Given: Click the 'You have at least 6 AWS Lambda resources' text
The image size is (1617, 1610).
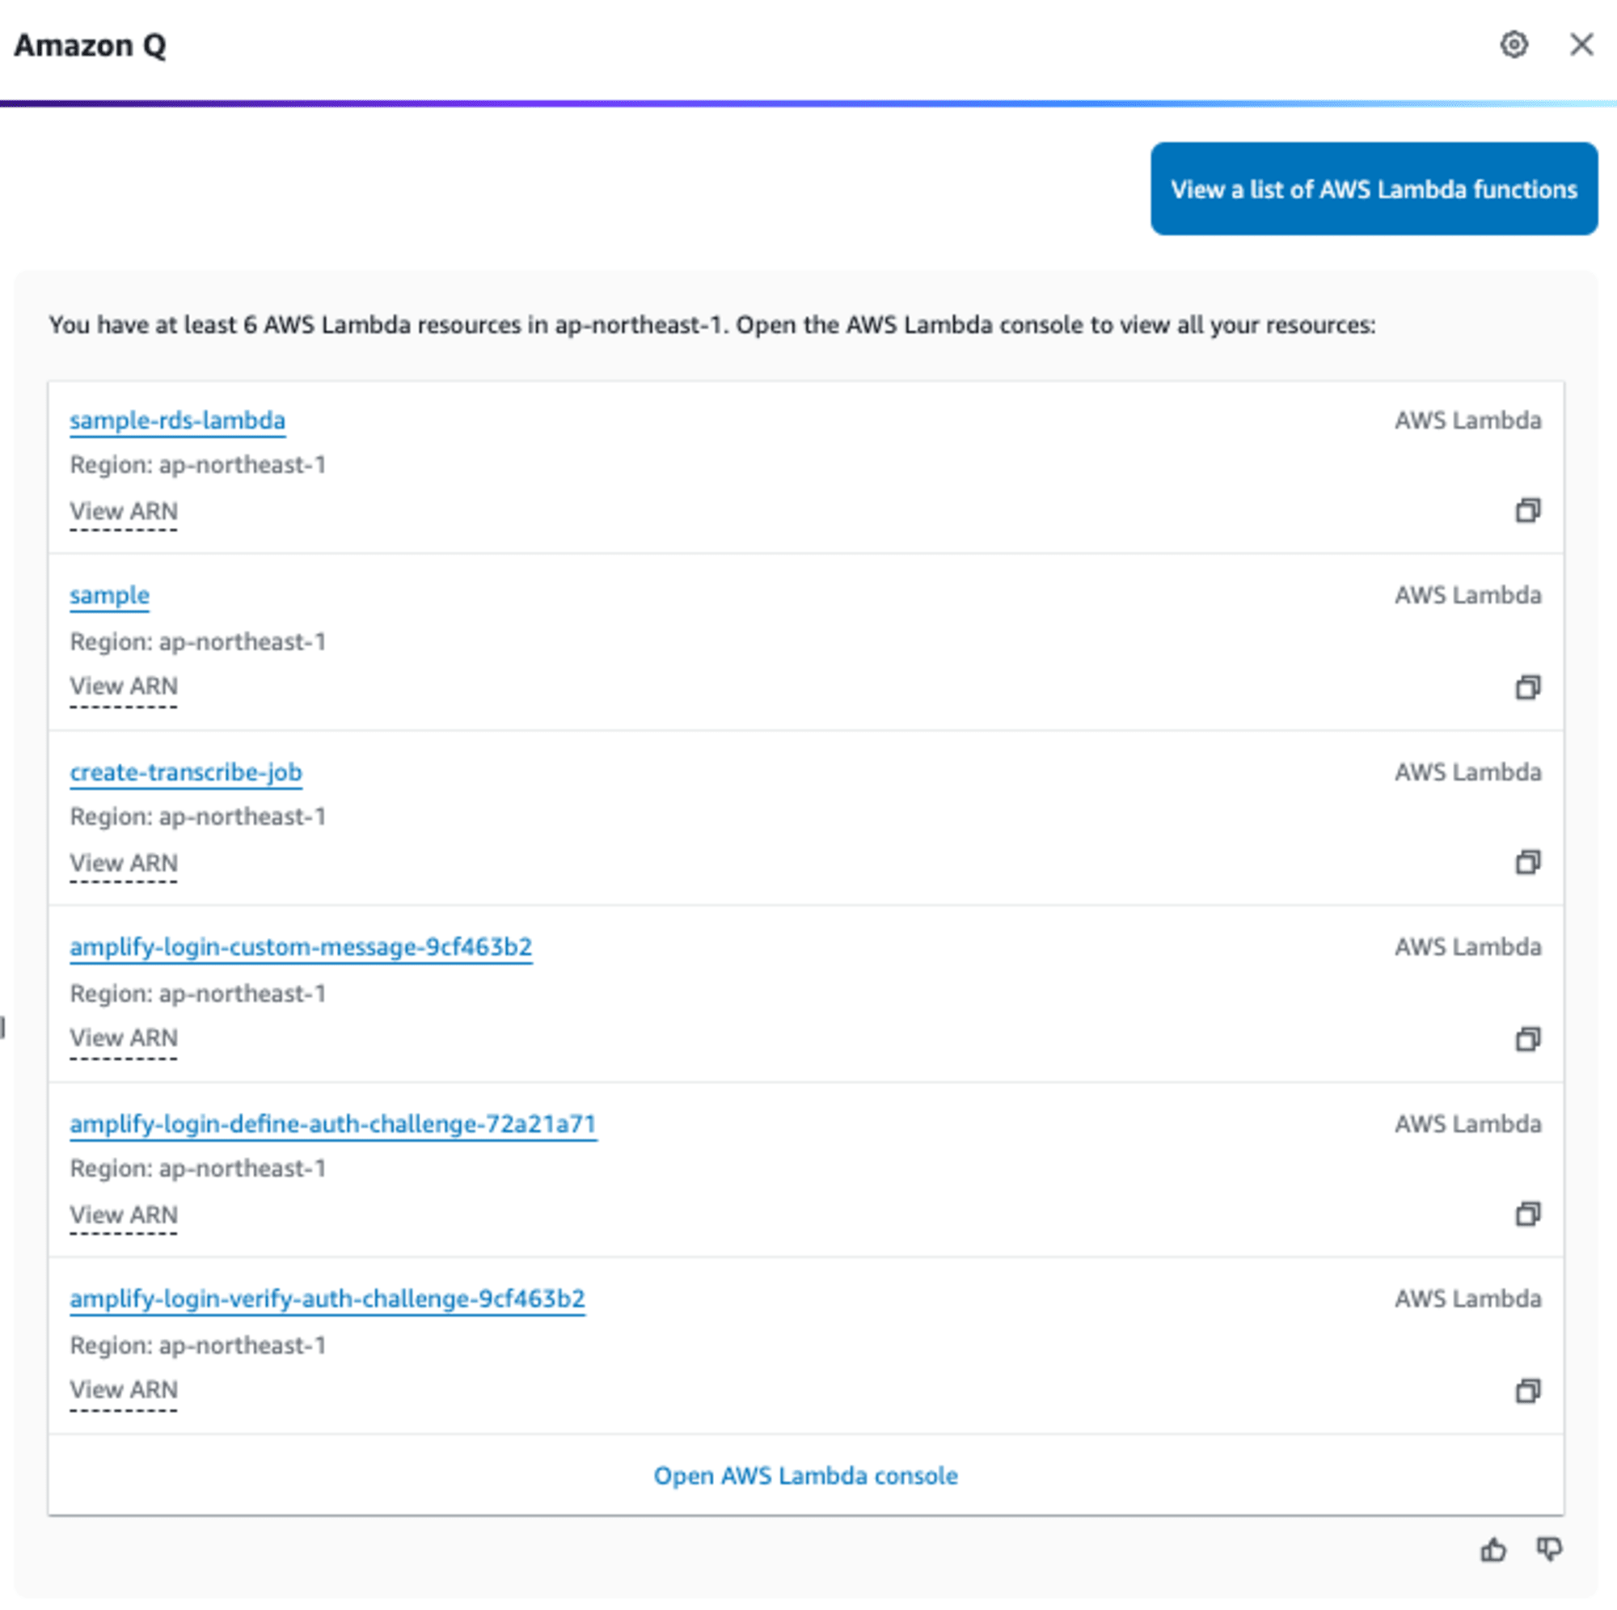Looking at the screenshot, I should pyautogui.click(x=712, y=325).
